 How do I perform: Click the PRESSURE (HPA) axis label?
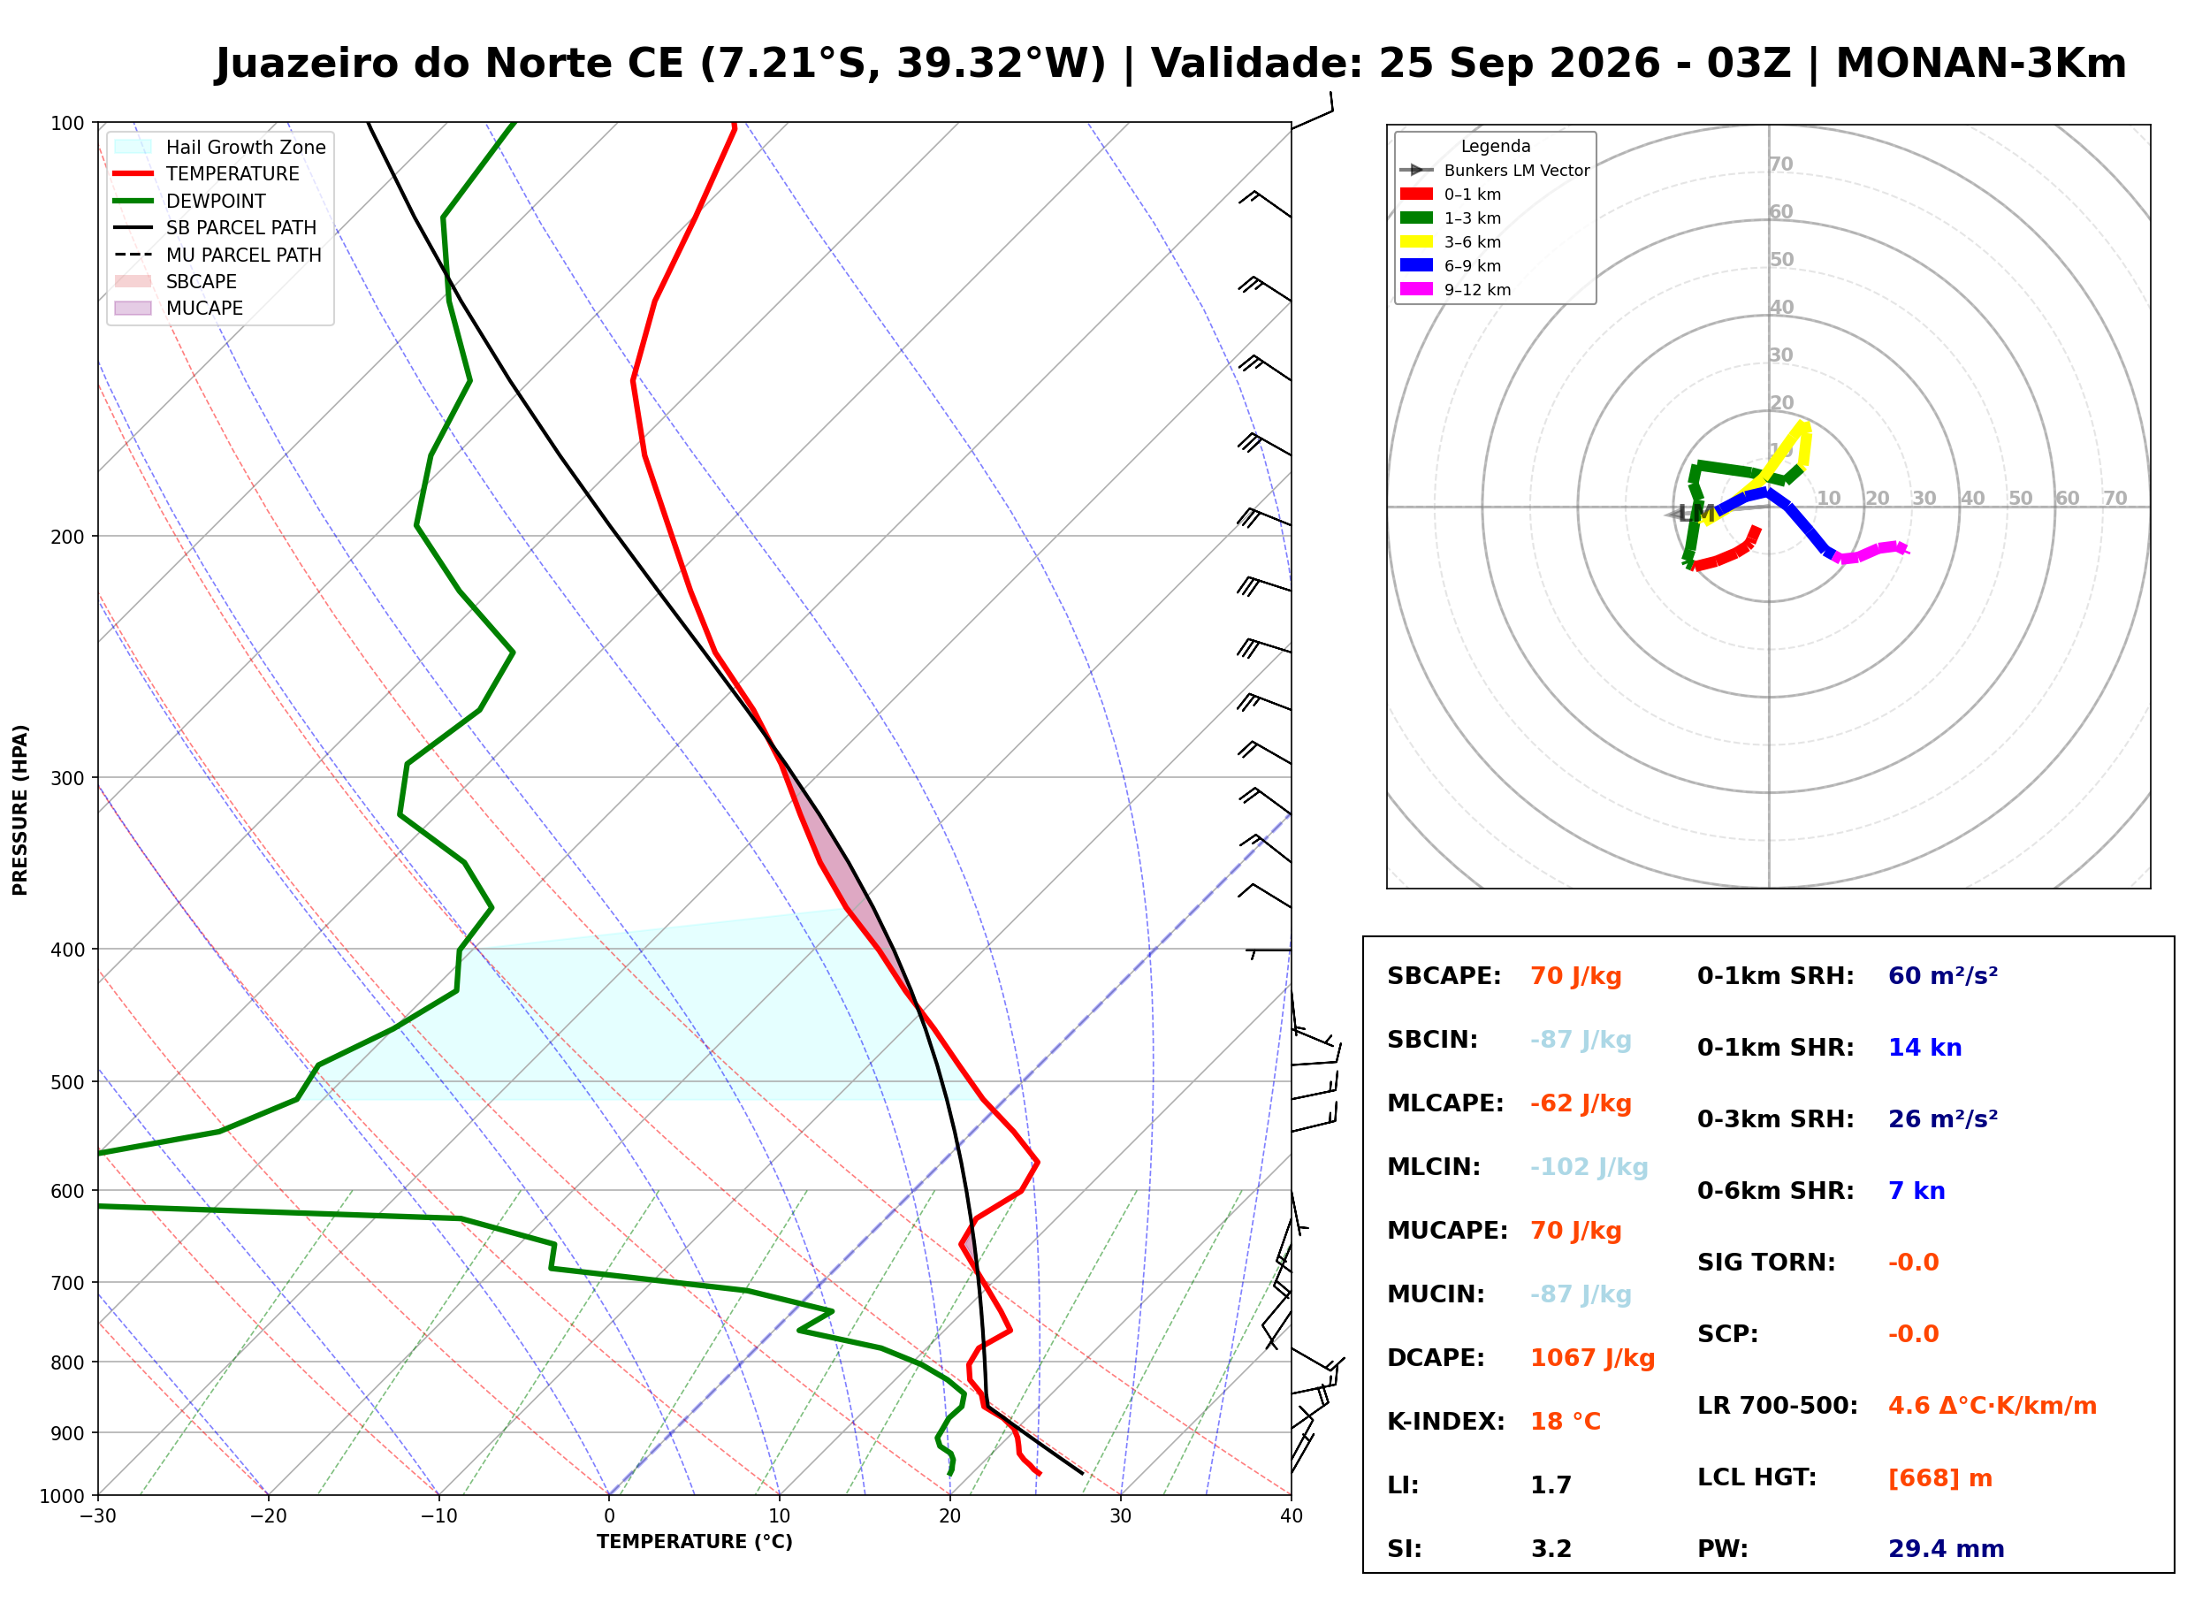tap(19, 810)
